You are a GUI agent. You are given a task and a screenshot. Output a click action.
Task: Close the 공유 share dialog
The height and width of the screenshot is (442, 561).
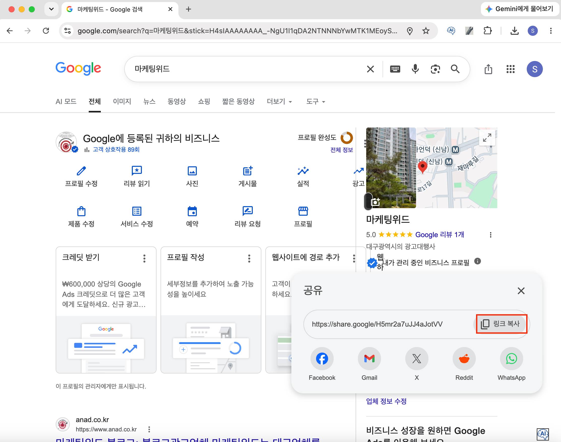tap(521, 291)
